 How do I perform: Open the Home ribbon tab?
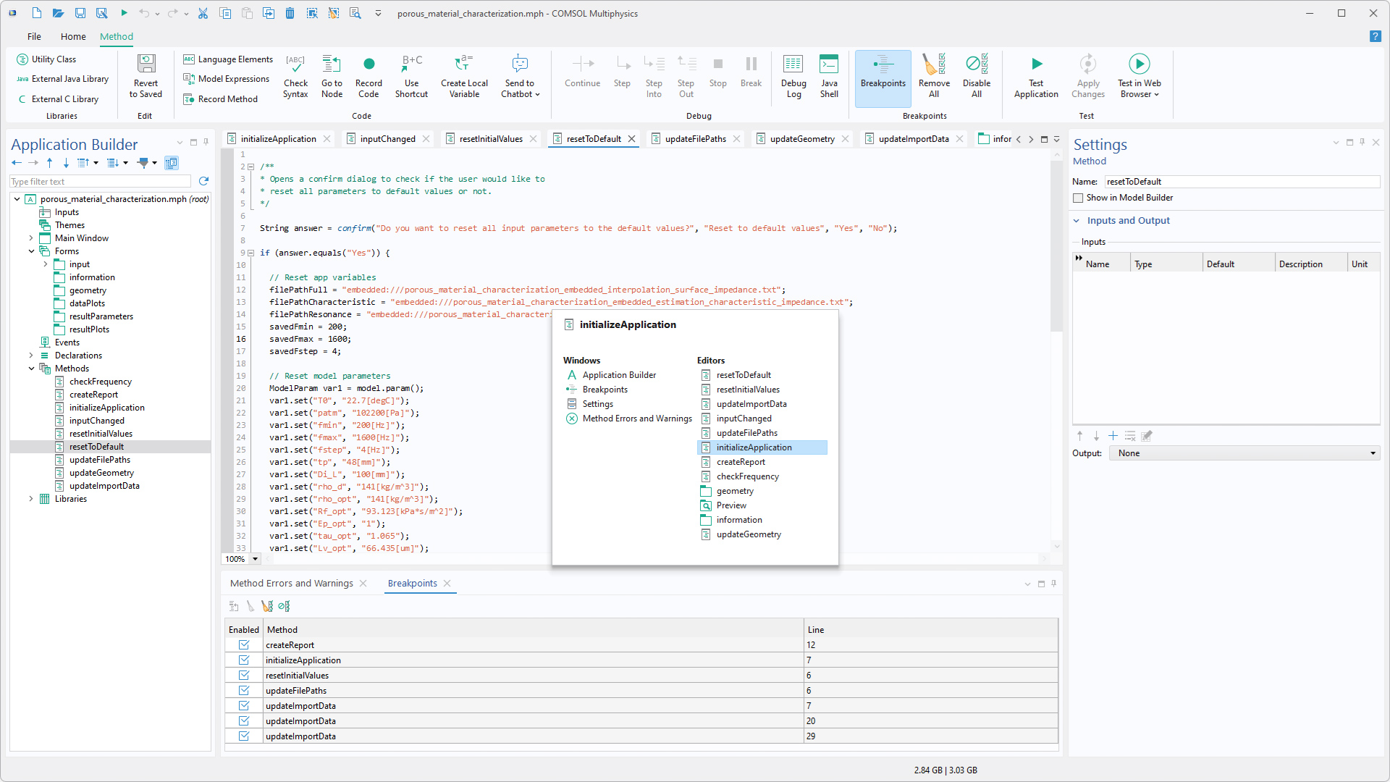[73, 36]
